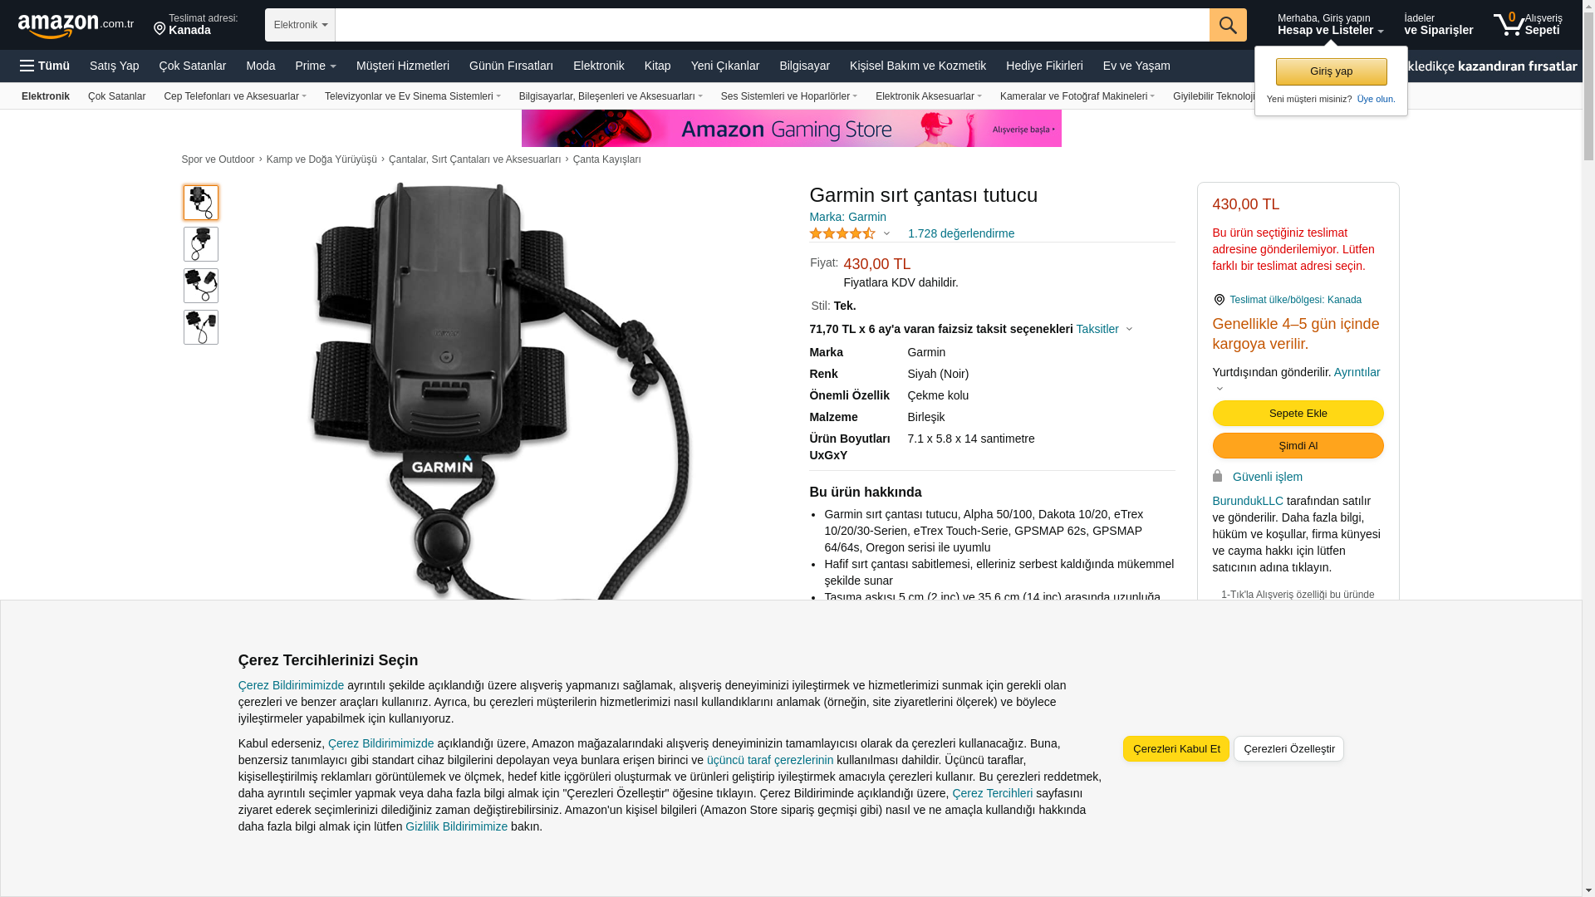Expand the Hesap ve Listeler menu

point(1330,24)
